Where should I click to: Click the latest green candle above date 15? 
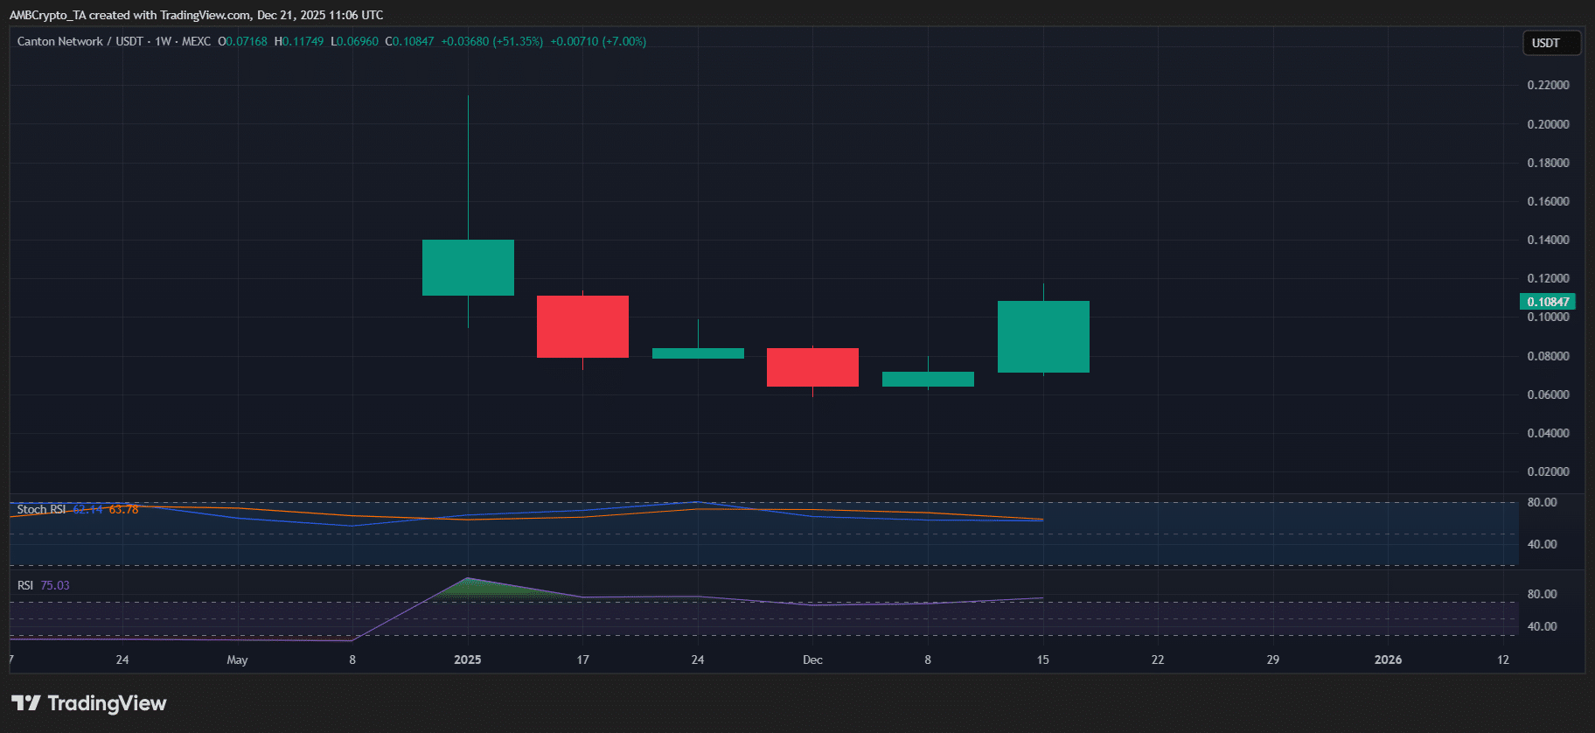tap(1043, 337)
